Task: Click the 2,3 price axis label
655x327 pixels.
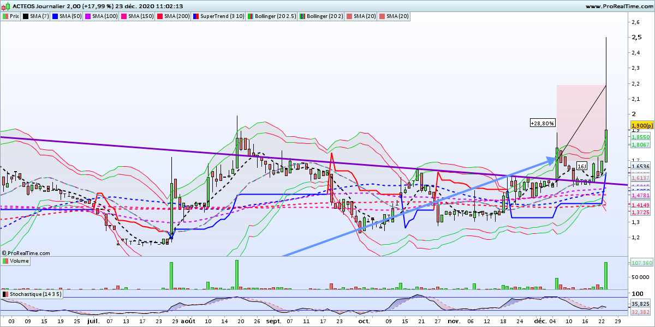Action: (x=635, y=68)
